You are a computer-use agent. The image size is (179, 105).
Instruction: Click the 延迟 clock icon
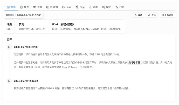64,7
